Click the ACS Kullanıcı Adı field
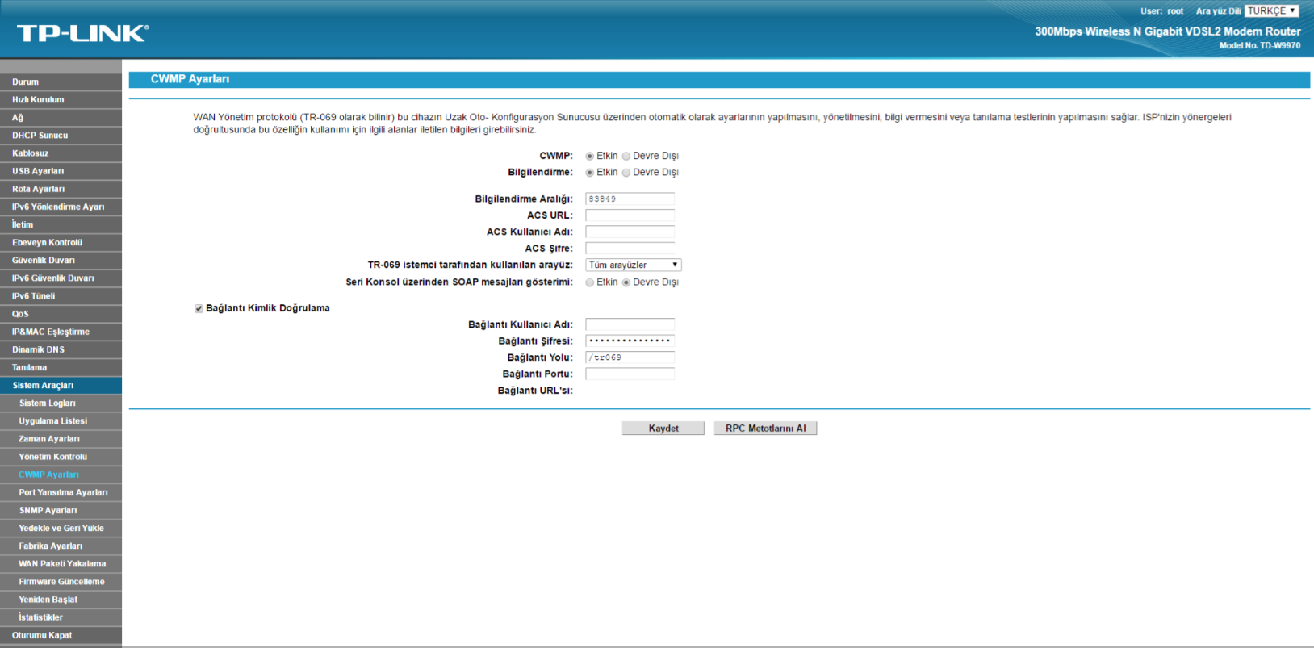This screenshot has height=648, width=1314. coord(630,232)
